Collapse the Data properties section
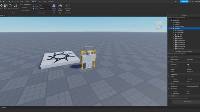200x112 pixels. click(x=169, y=62)
